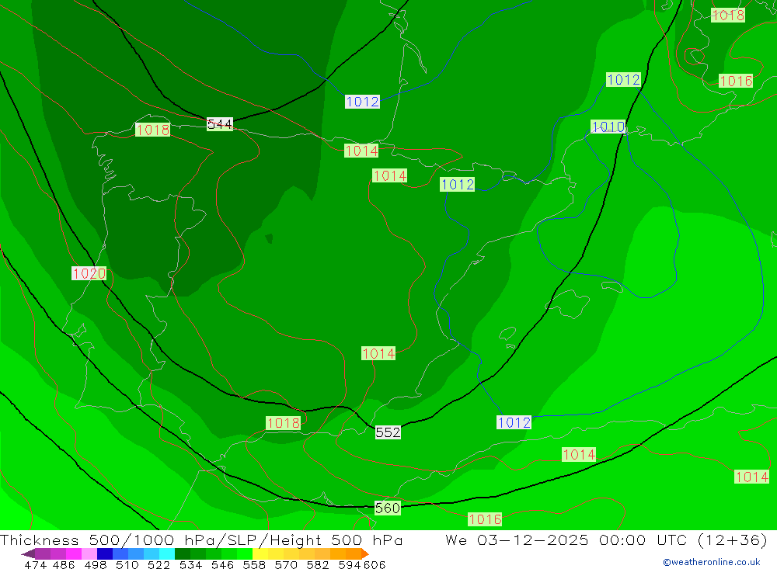Viewport: 777px width, 569px height.
Task: Pick the magenta legend color swatch
Action: [72, 553]
